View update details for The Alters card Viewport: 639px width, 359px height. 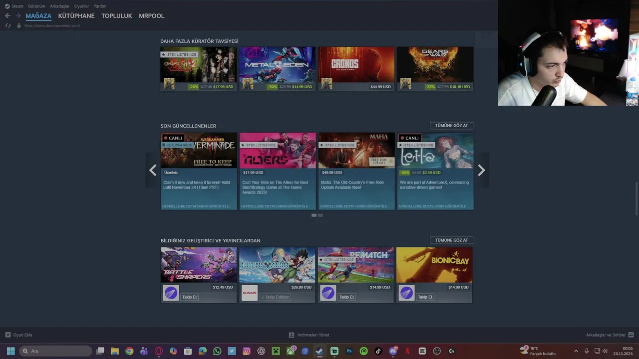[275, 206]
